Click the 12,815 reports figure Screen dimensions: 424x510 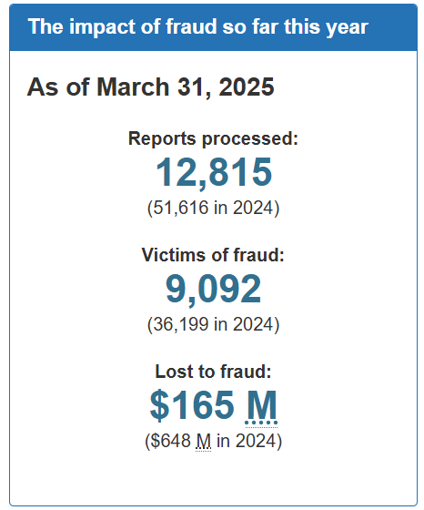214,172
